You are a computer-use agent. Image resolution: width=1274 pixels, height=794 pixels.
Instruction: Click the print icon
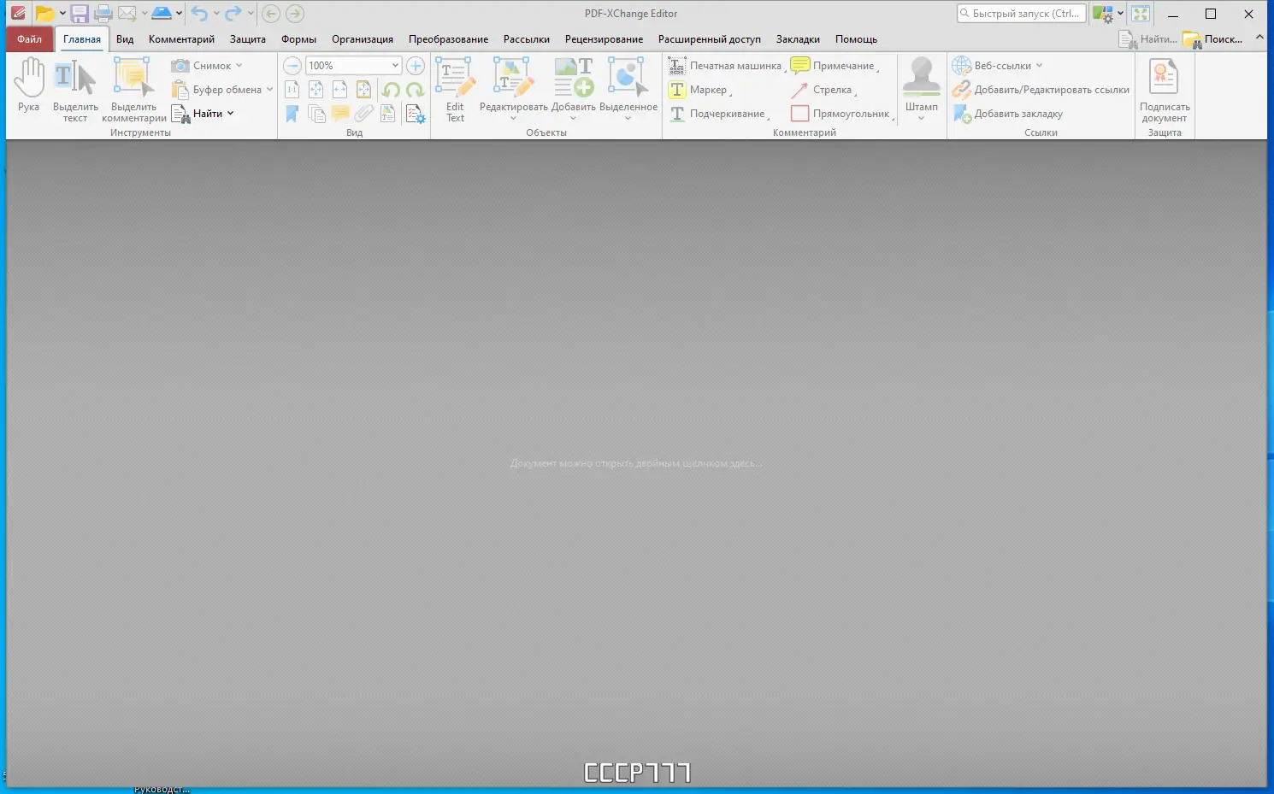click(x=103, y=14)
